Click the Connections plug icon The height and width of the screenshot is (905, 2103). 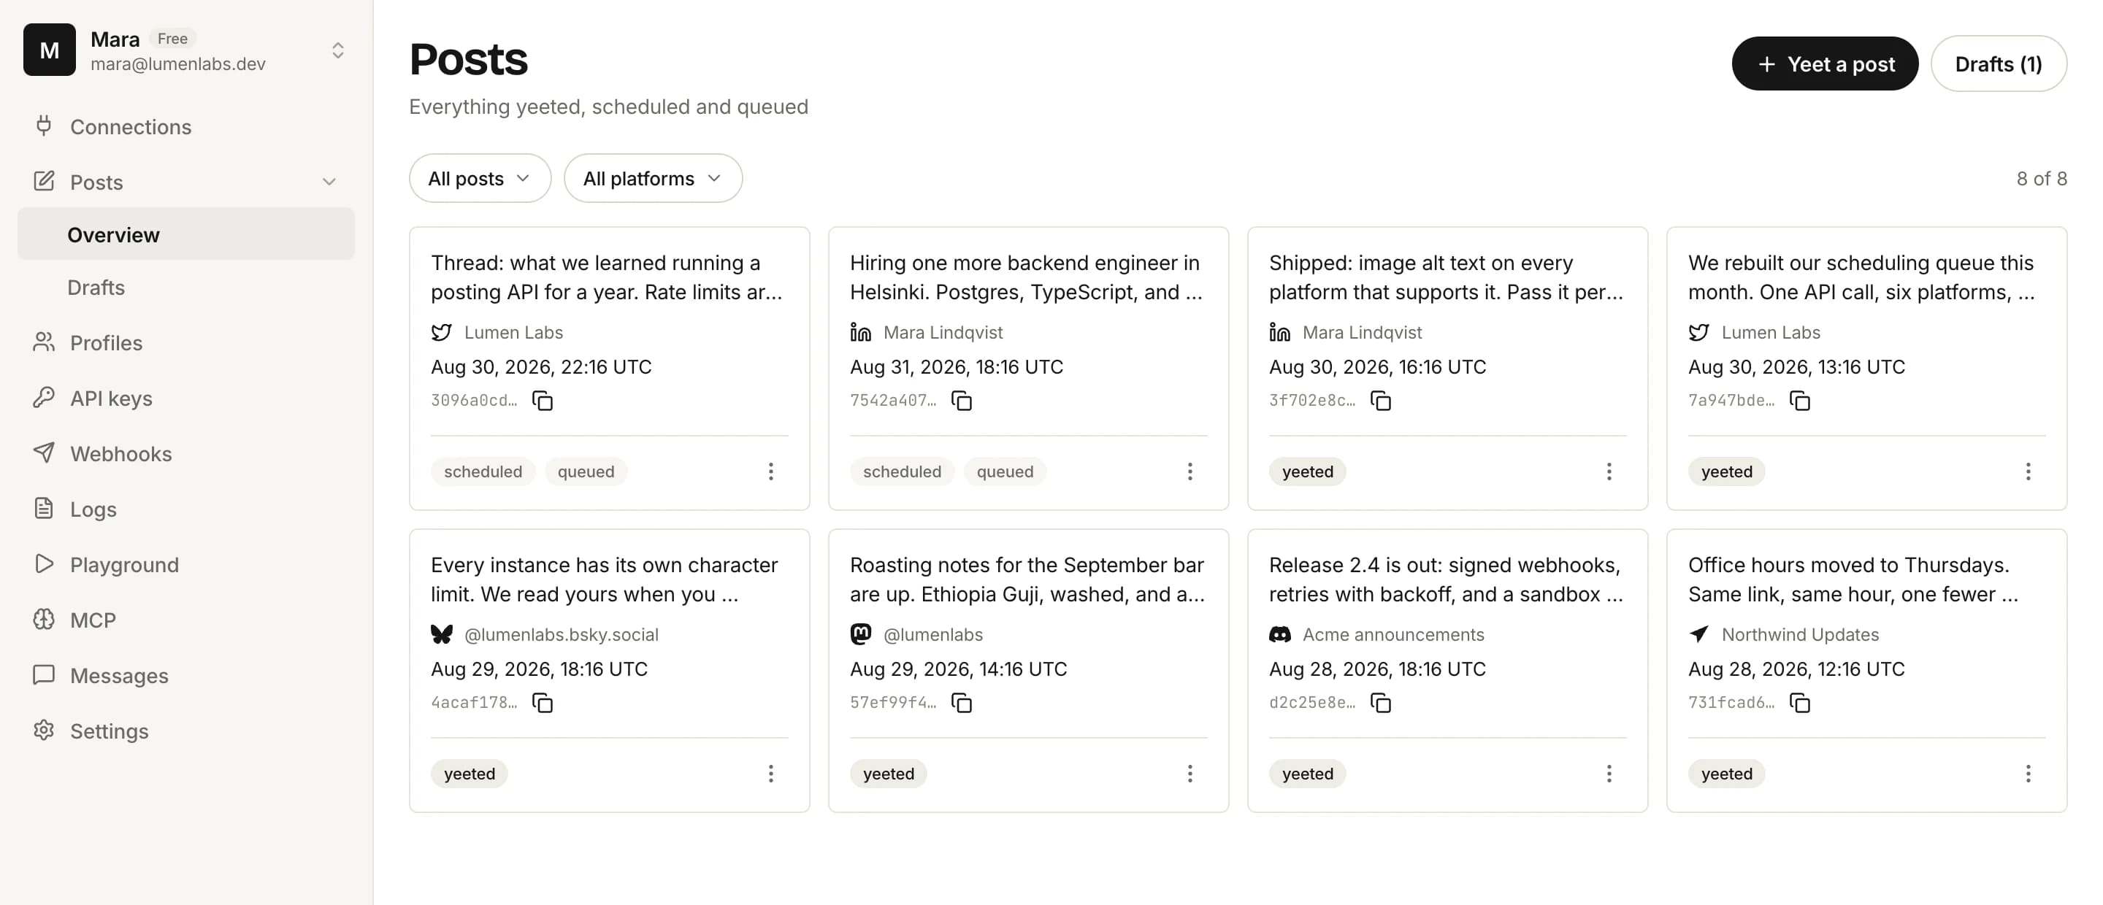point(44,126)
